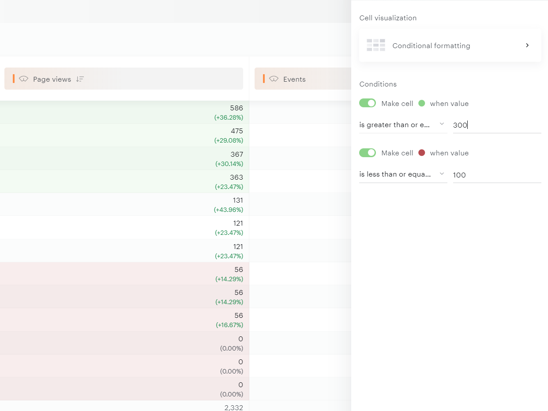Open the "is greater than or e..." dropdown
Screen dimensions: 548x411
[x=403, y=125]
